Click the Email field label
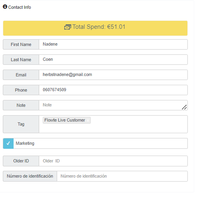This screenshot has height=198, width=197. point(21,75)
